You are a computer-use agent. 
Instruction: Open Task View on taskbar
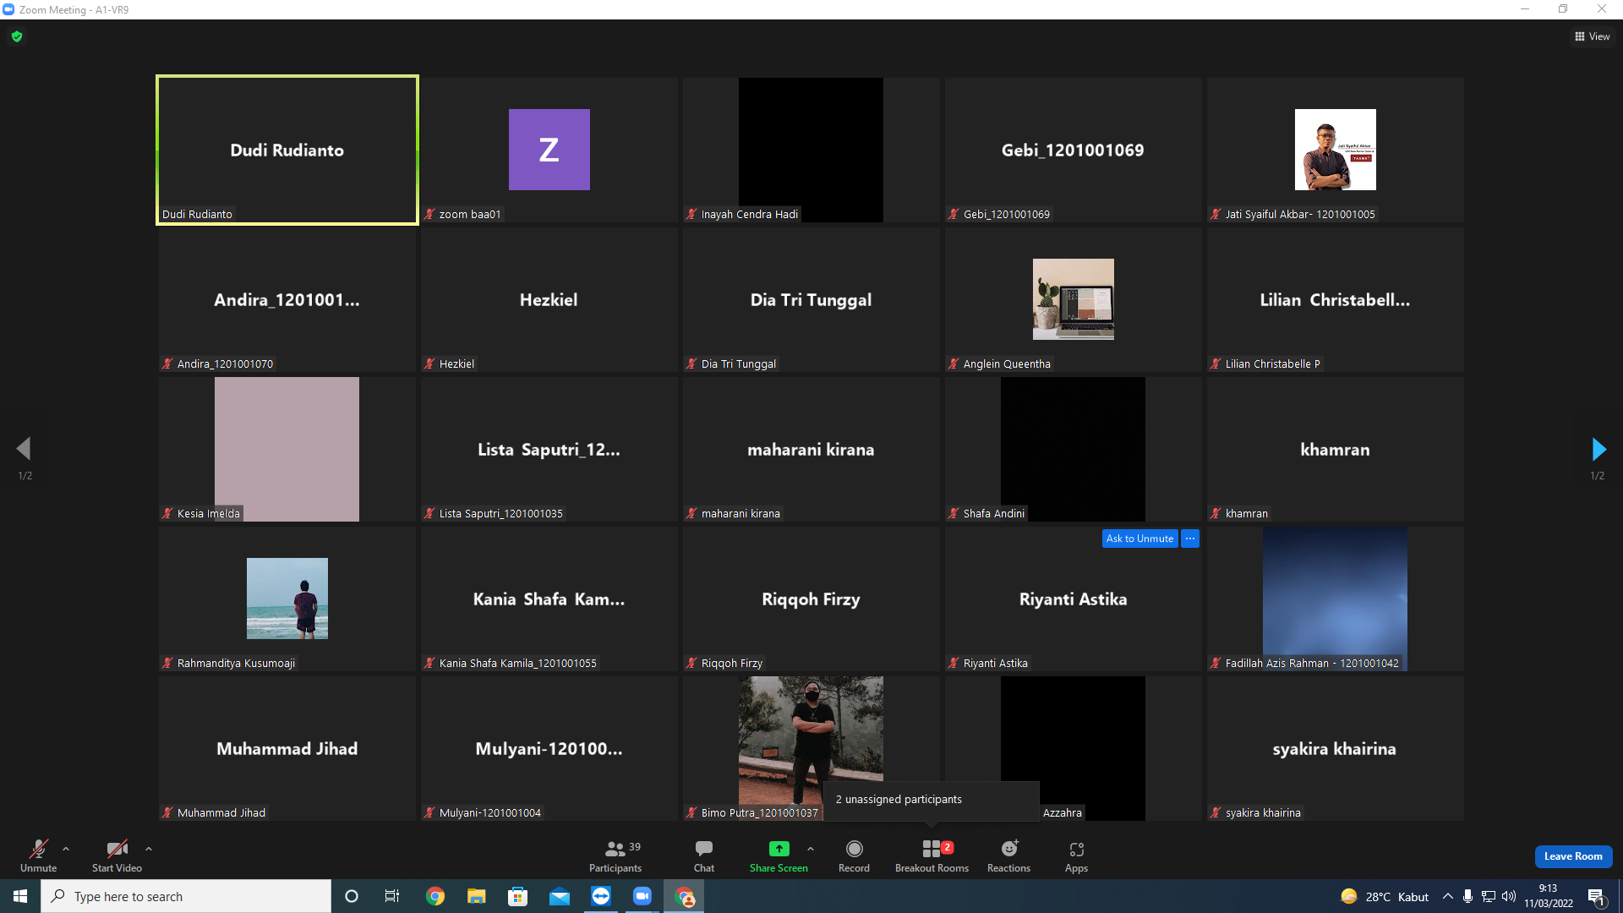click(x=392, y=896)
